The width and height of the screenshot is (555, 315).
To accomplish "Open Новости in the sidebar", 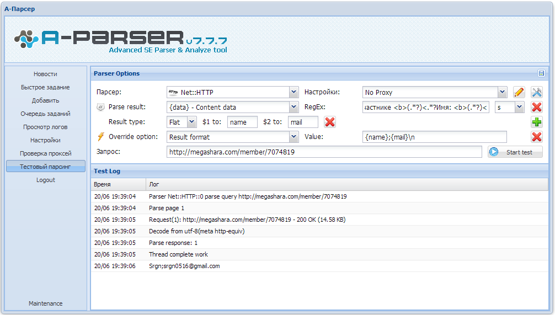I will (45, 74).
